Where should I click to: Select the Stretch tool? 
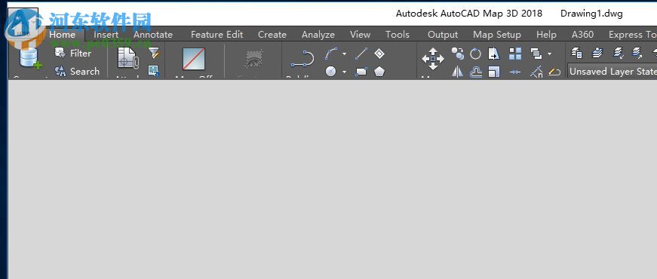point(494,54)
